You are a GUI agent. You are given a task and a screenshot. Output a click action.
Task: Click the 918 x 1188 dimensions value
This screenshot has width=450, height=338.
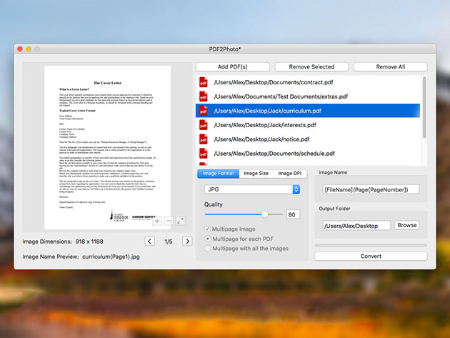pos(89,242)
